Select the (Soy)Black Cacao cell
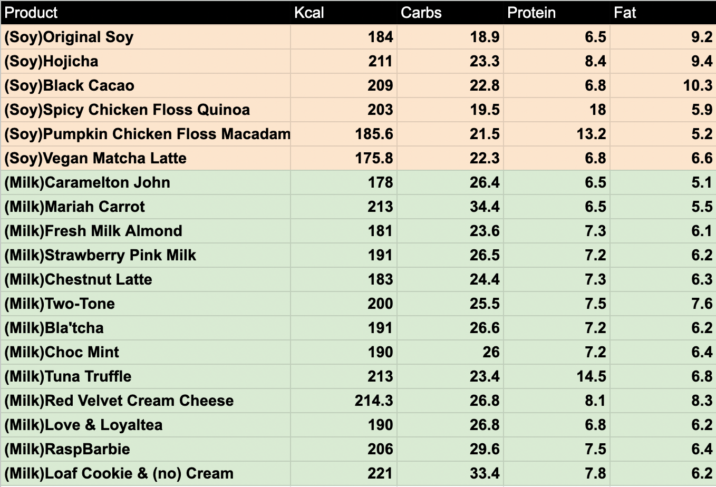 click(145, 86)
